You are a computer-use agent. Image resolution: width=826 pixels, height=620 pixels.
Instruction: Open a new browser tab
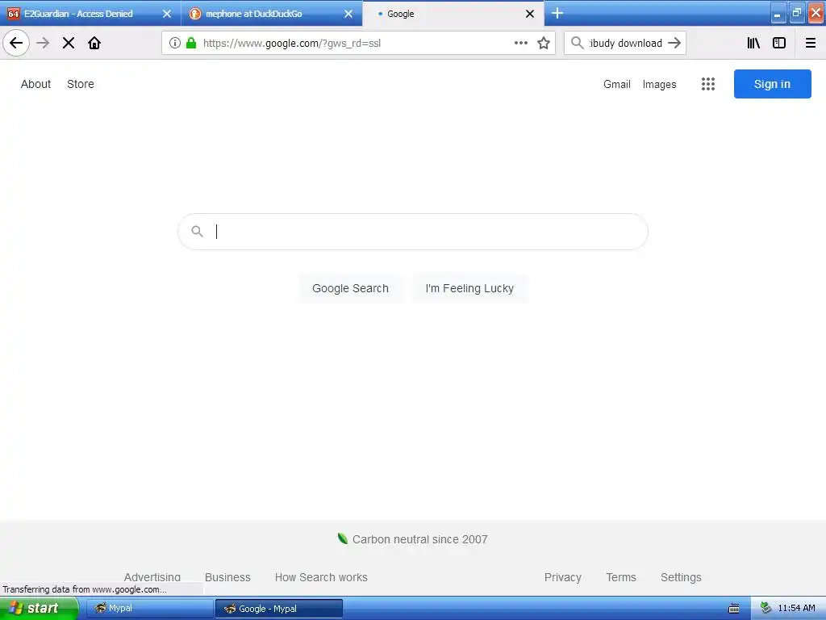pos(557,13)
